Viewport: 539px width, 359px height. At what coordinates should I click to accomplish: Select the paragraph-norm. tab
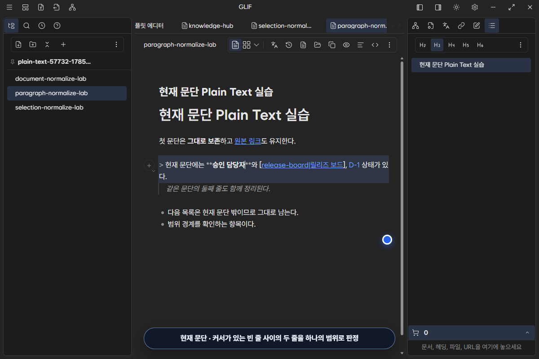pos(358,26)
